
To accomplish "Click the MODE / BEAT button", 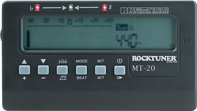I will 81,70.
